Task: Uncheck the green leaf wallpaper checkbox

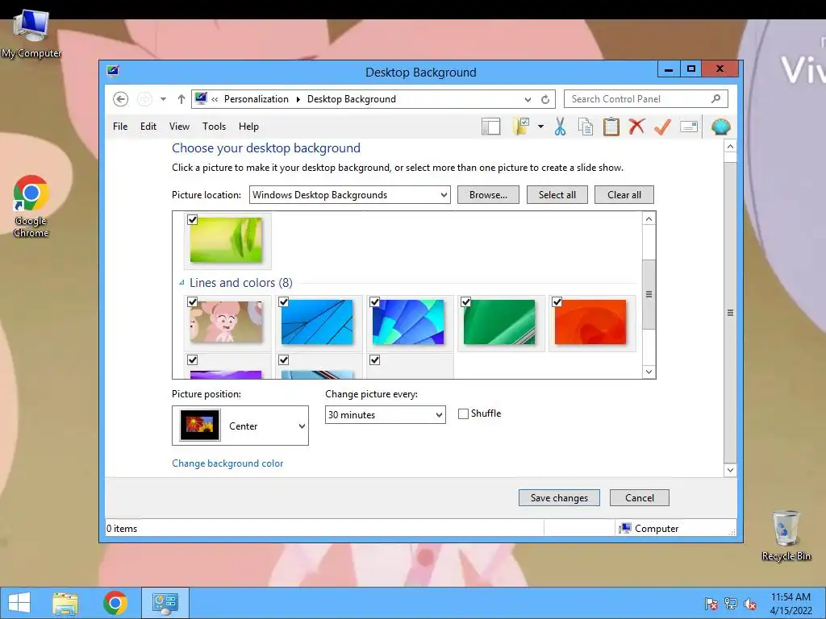Action: (x=192, y=219)
